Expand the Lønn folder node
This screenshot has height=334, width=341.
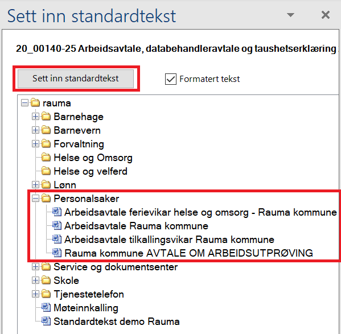[35, 185]
